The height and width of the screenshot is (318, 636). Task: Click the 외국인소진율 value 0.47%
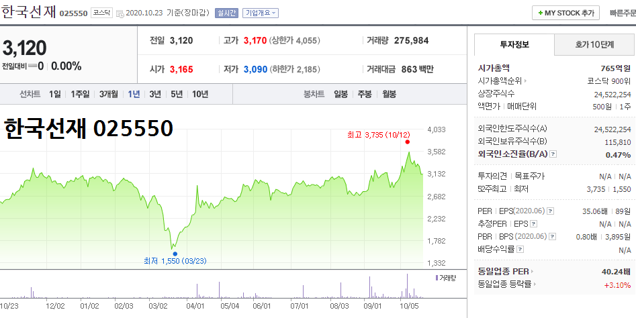pyautogui.click(x=618, y=155)
